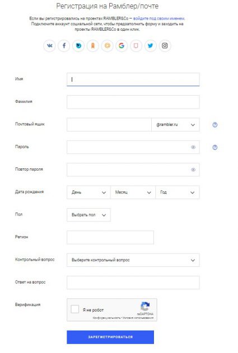Screen dimensions: 238x353
Task: Open the Месяц dropdown
Action: click(133, 192)
